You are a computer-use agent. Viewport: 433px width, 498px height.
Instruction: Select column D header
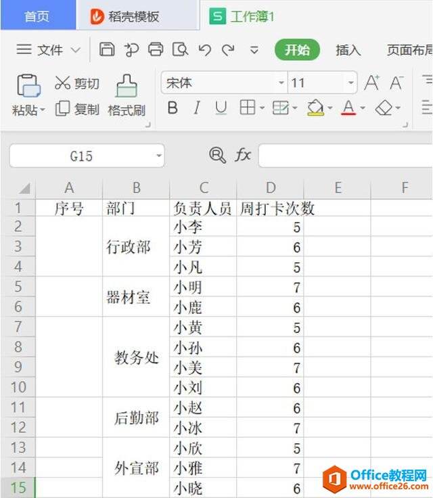point(271,187)
